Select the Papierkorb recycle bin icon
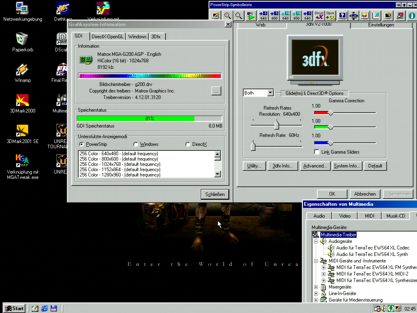 (x=23, y=42)
